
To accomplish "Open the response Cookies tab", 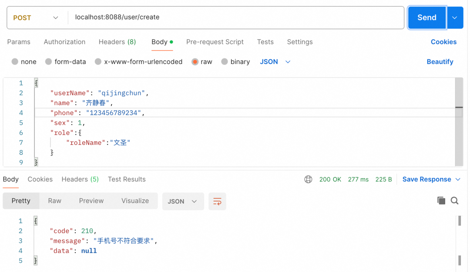I will tap(40, 179).
